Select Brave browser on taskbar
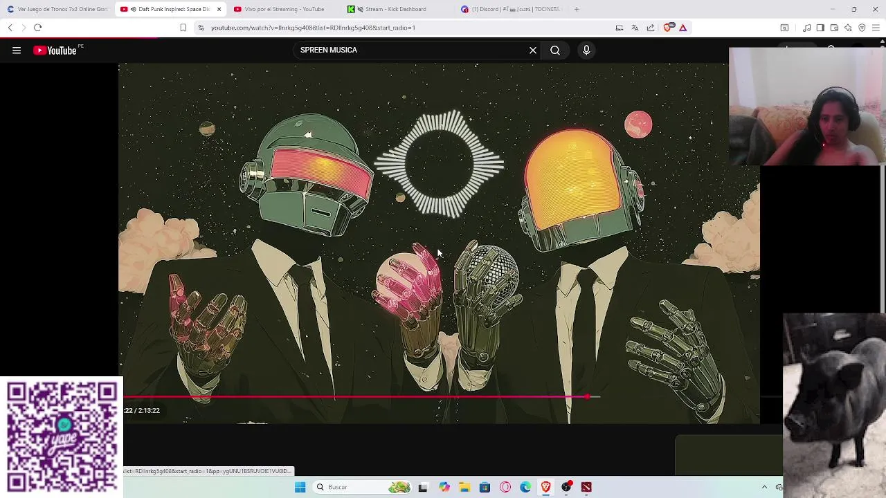The image size is (886, 498). click(x=545, y=487)
